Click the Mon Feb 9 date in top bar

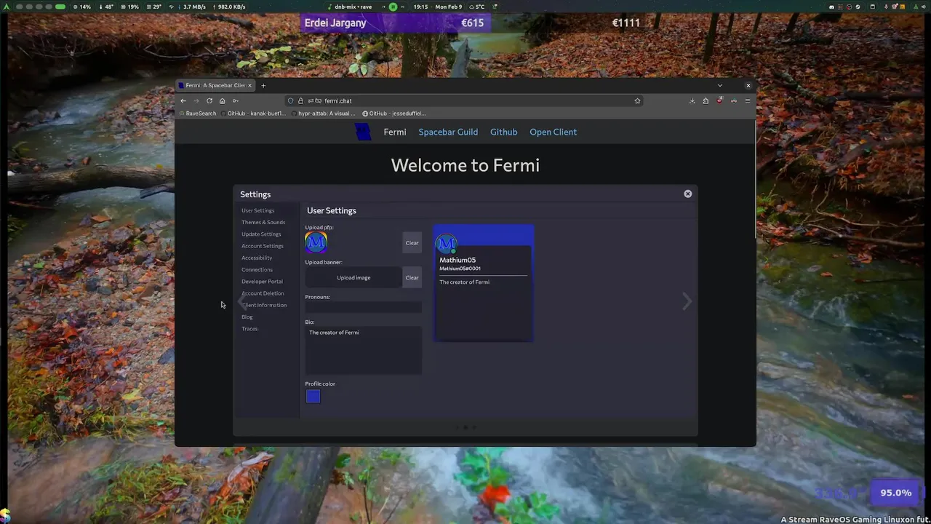(x=447, y=7)
